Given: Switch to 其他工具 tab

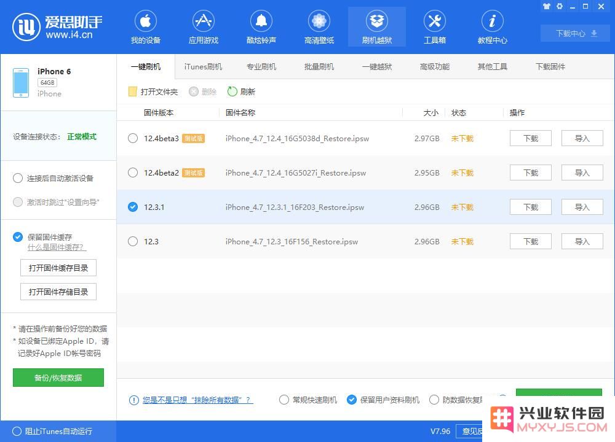Looking at the screenshot, I should point(492,66).
